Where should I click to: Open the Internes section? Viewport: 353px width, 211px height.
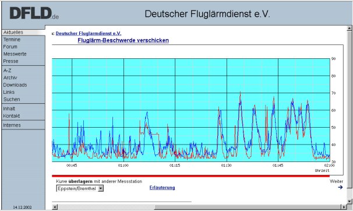12,125
